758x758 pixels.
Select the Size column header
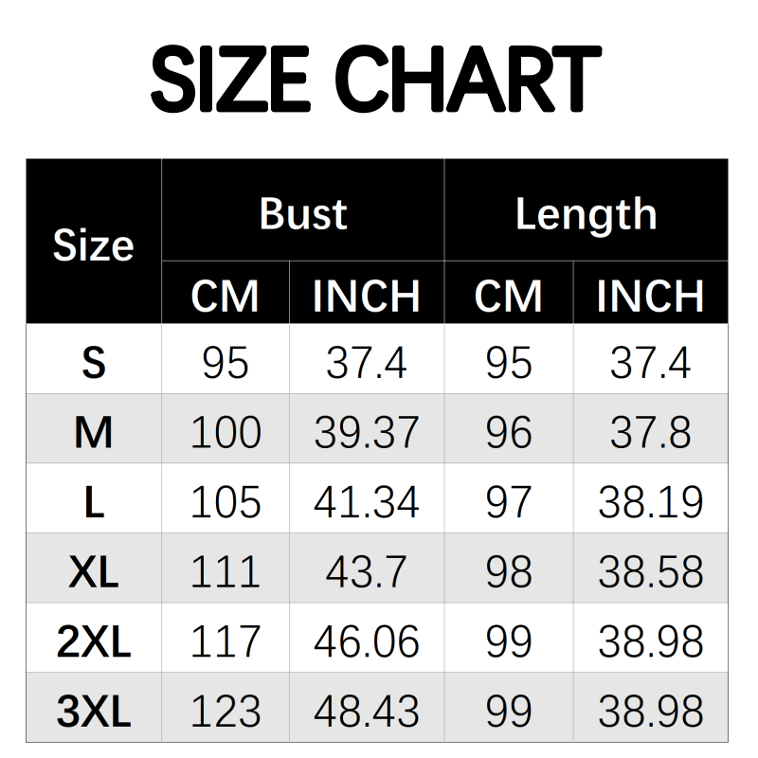[93, 245]
